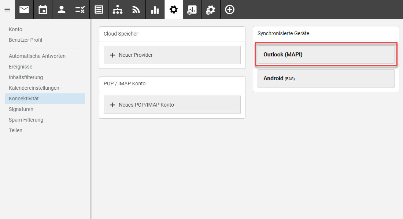Select Ereignisse in sidebar

pyautogui.click(x=21, y=67)
